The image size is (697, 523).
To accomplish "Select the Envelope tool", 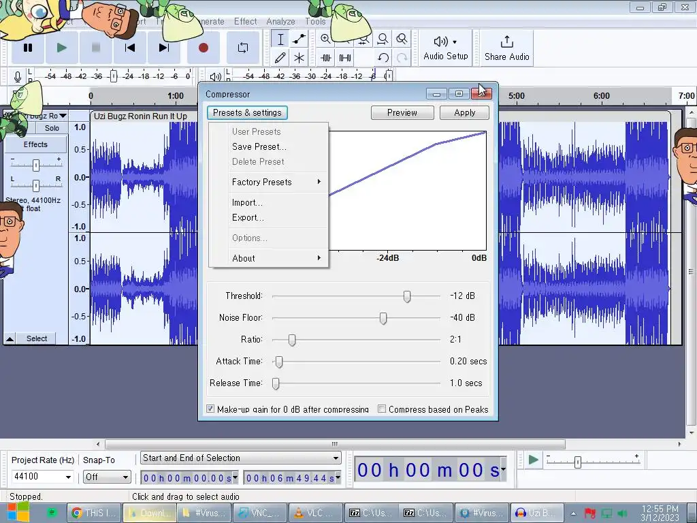I will tap(299, 39).
